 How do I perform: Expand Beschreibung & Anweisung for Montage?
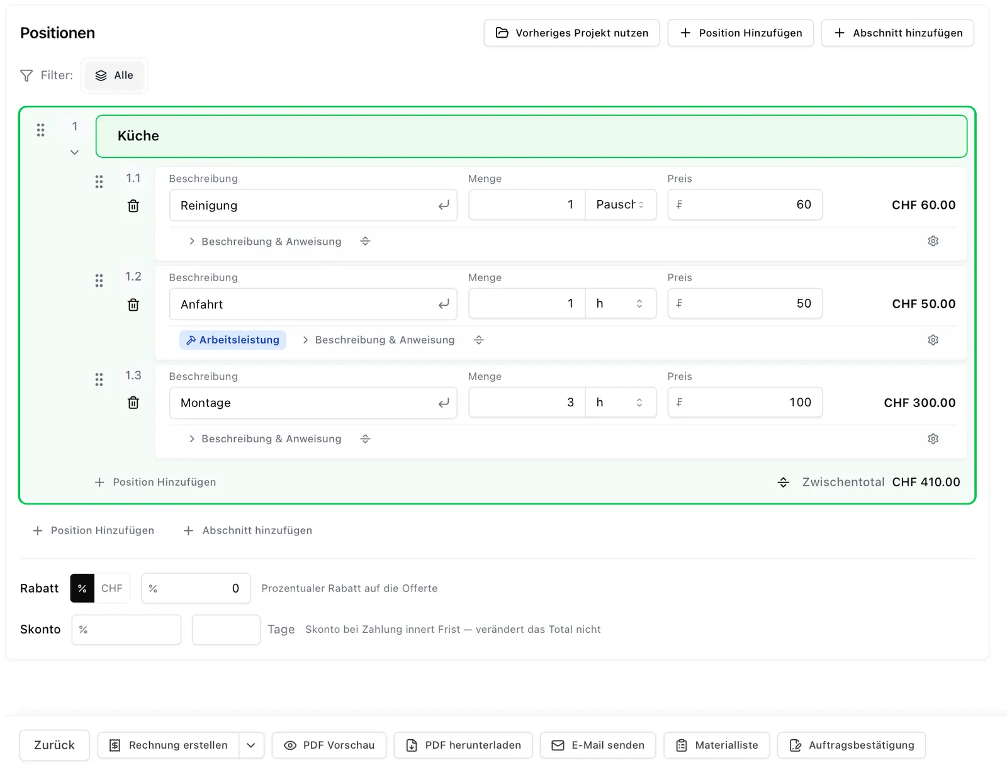click(265, 438)
